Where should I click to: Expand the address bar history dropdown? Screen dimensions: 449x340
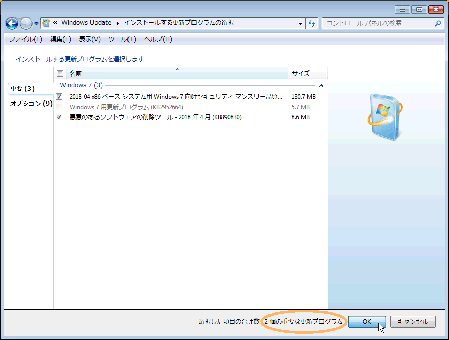(x=300, y=23)
